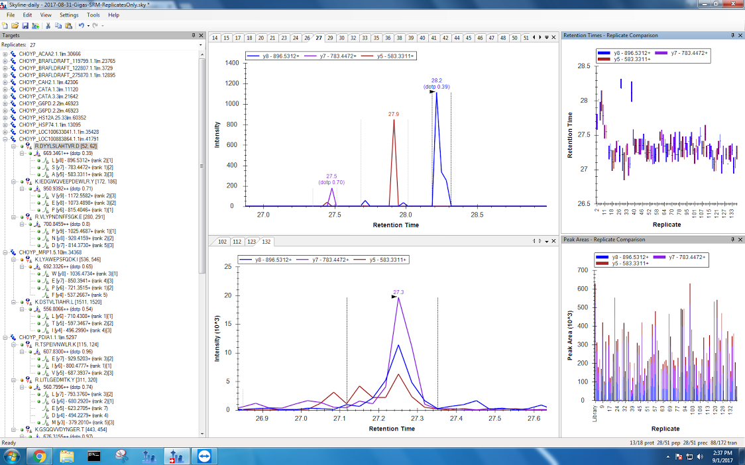The width and height of the screenshot is (745, 465).
Task: Open the undo history dropdown arrow
Action: [88, 26]
